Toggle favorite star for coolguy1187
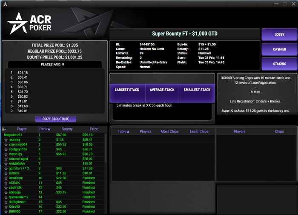Viewport: 298px width, 215px height. (6, 149)
